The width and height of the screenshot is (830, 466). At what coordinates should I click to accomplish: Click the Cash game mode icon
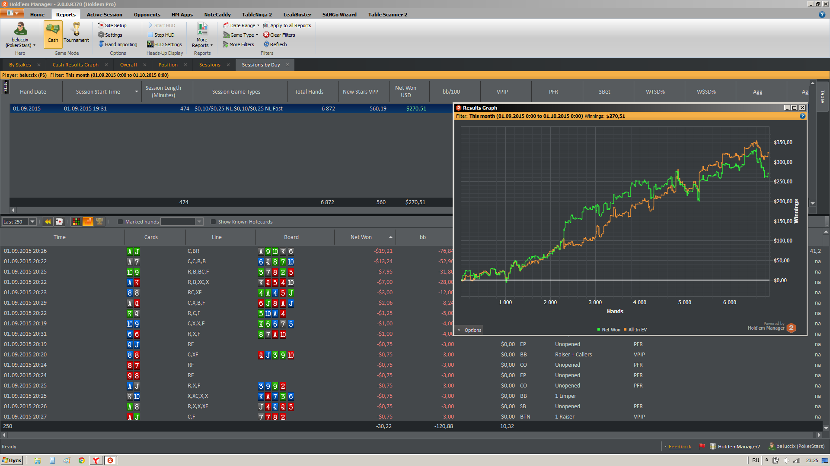[x=53, y=33]
